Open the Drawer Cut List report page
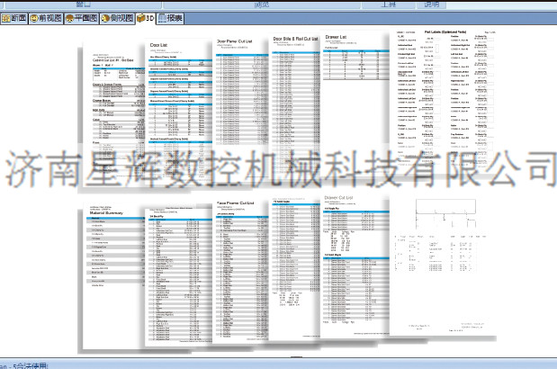 (x=355, y=265)
